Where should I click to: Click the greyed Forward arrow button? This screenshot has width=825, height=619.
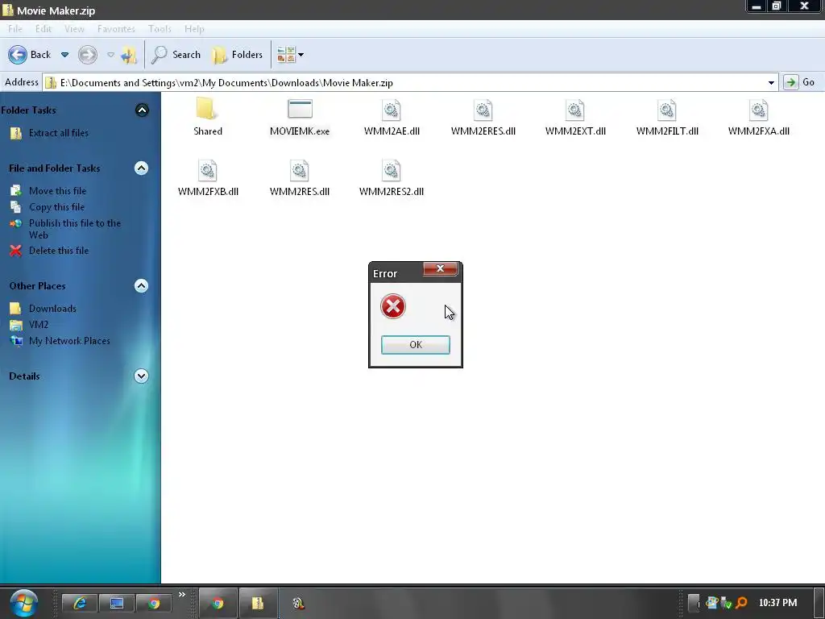88,55
